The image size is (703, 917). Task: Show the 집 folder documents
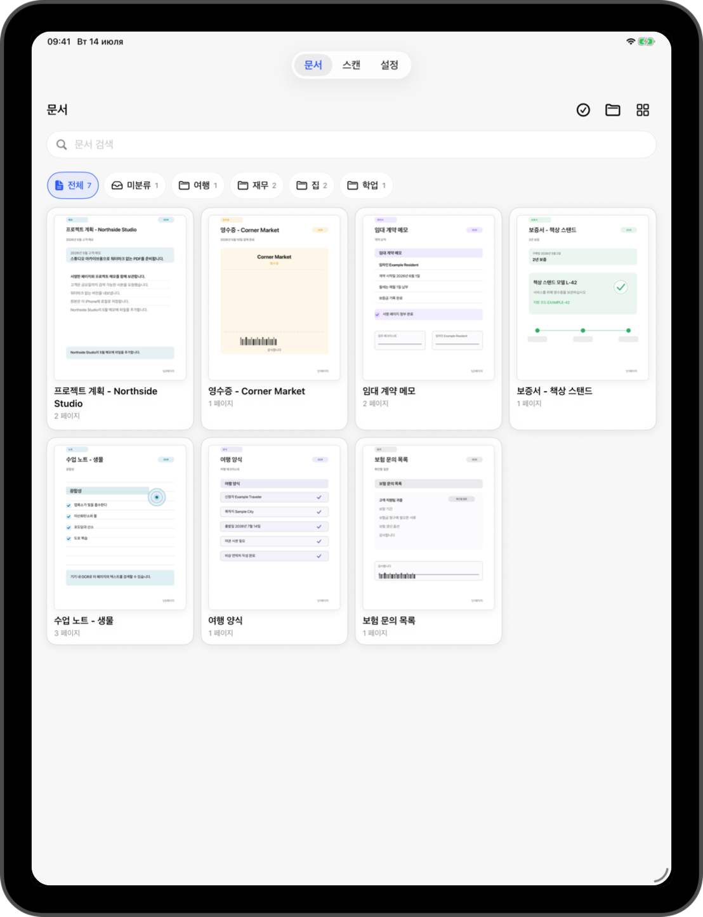(x=312, y=185)
